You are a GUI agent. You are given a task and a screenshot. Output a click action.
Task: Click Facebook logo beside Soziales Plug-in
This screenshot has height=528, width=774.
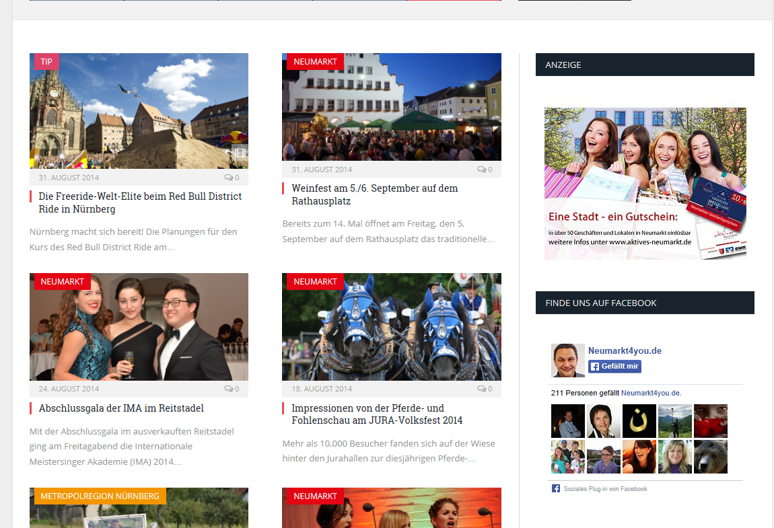tap(555, 489)
